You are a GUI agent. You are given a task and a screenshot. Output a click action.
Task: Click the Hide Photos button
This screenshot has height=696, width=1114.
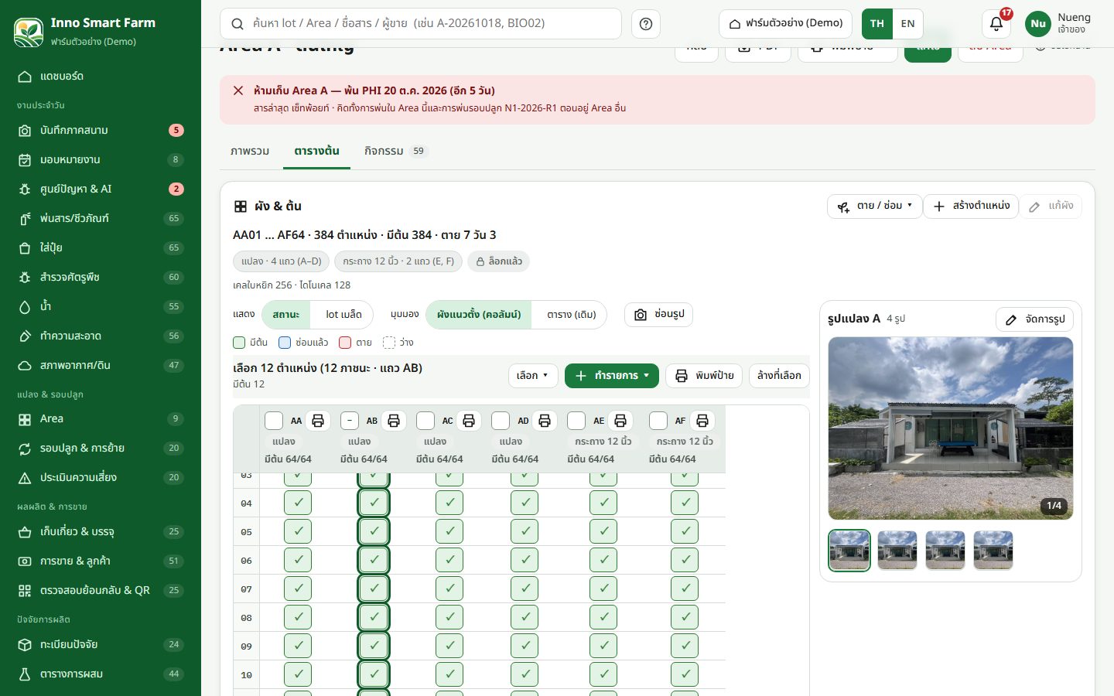[x=659, y=315]
